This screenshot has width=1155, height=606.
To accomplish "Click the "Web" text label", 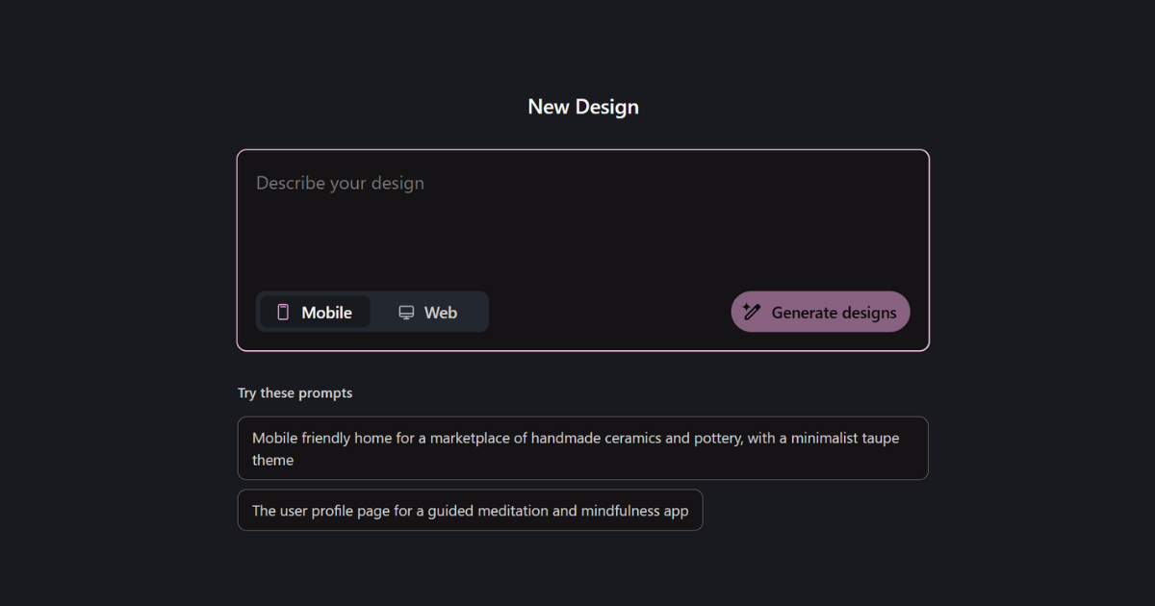I will [441, 313].
